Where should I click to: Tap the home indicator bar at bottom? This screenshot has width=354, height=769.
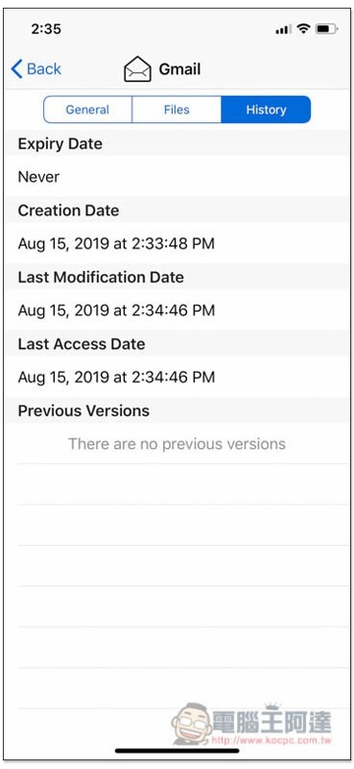click(x=177, y=751)
